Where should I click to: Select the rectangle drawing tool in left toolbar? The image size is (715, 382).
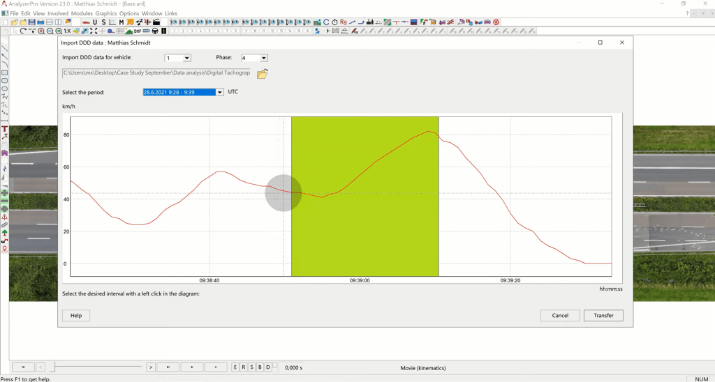tap(4, 72)
